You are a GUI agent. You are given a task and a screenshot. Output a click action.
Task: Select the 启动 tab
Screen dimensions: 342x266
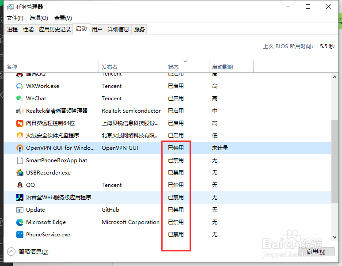pos(81,29)
